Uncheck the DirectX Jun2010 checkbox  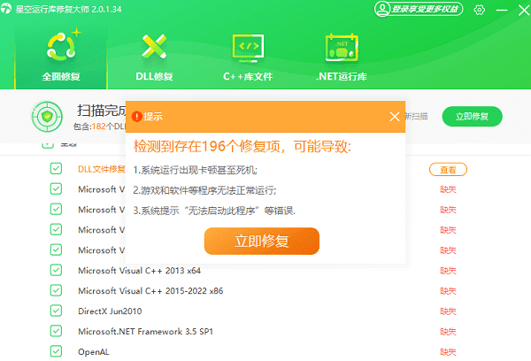pos(56,311)
